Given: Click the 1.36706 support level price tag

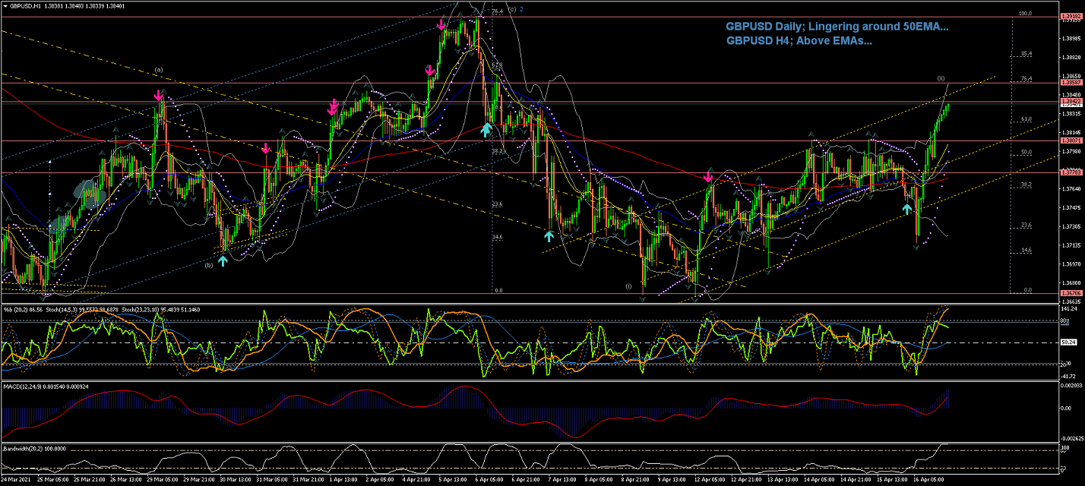Looking at the screenshot, I should 1071,292.
